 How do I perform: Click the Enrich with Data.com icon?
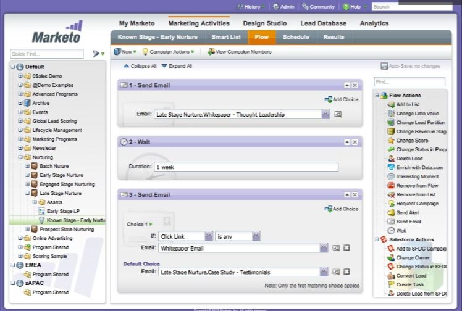(x=391, y=167)
